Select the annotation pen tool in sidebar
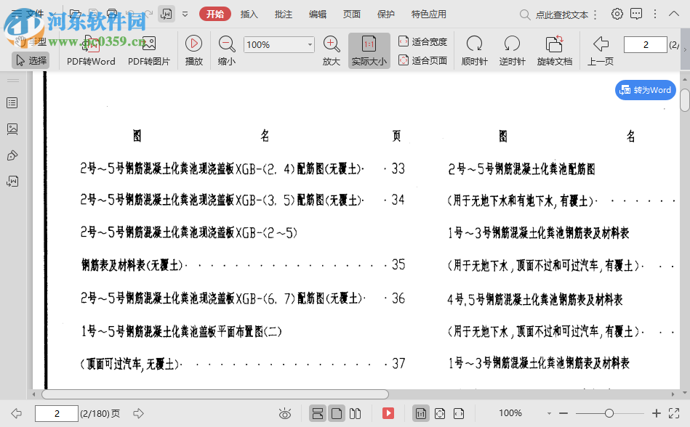The image size is (690, 427). pos(10,155)
